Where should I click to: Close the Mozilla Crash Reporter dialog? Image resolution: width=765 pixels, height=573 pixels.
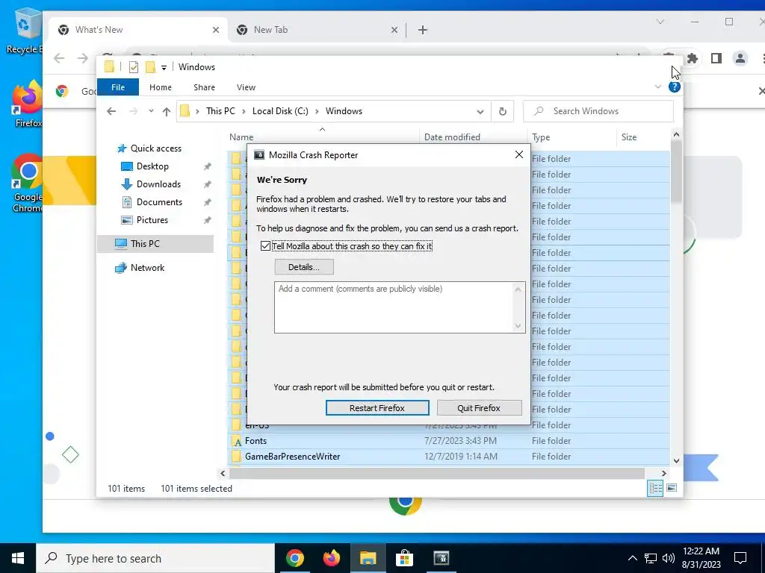519,154
